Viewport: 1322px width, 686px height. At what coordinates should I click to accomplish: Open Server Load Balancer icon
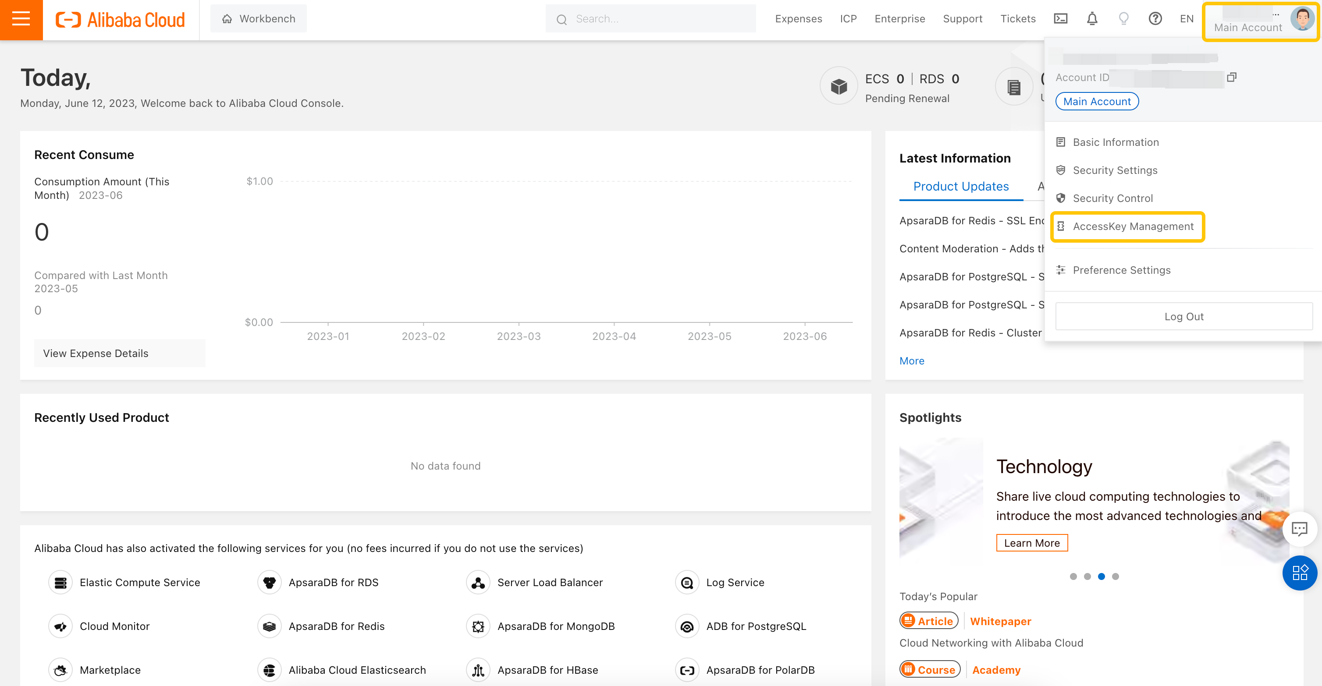click(478, 583)
